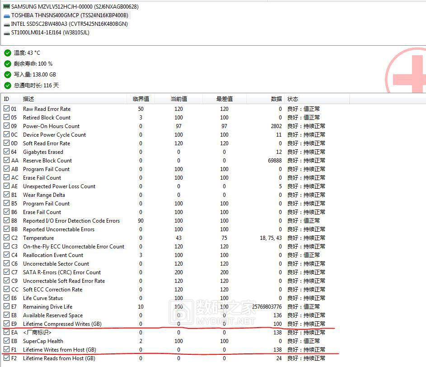Toggle checkbox for 0C Device Power Cycle Count

[6, 134]
